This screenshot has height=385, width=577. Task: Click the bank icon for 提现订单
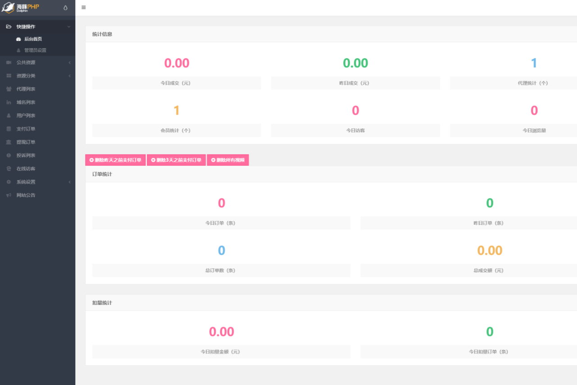click(x=9, y=142)
